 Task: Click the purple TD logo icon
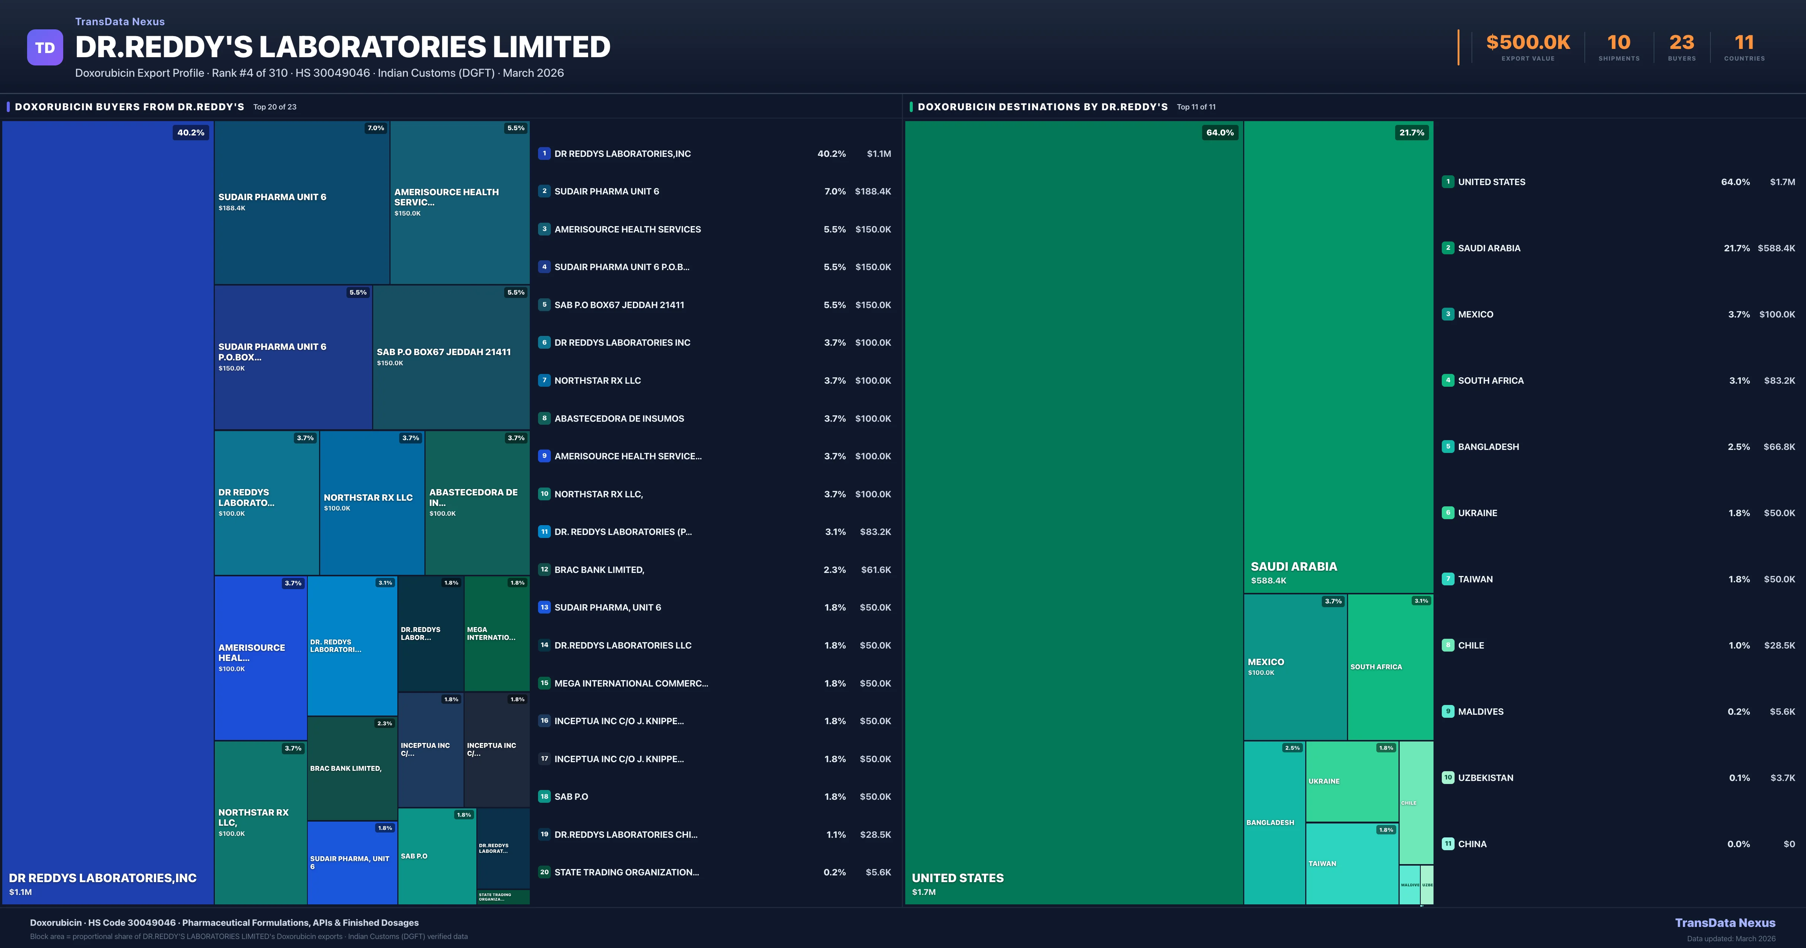point(45,48)
